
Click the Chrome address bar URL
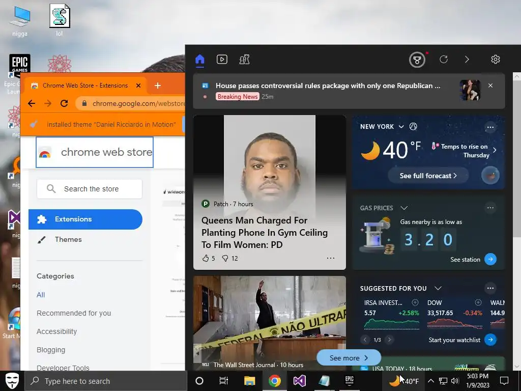(x=138, y=103)
